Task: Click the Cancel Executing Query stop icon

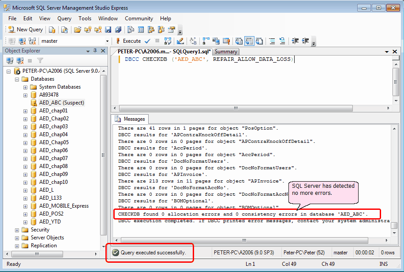Action: [x=157, y=41]
